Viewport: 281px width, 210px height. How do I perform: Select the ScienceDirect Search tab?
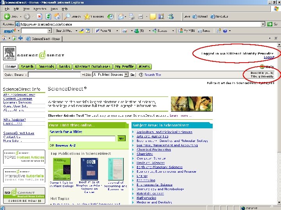coord(27,66)
